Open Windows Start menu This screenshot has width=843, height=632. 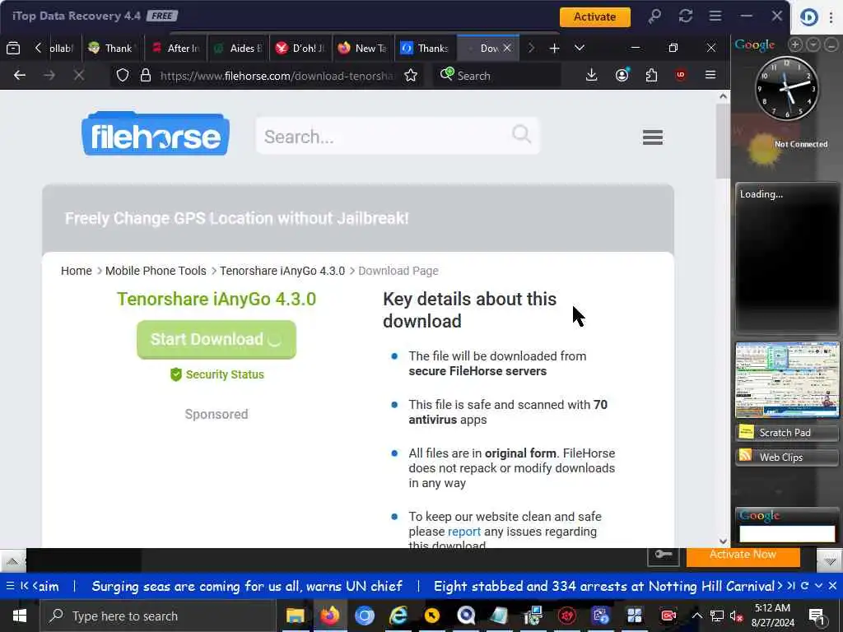pos(20,616)
